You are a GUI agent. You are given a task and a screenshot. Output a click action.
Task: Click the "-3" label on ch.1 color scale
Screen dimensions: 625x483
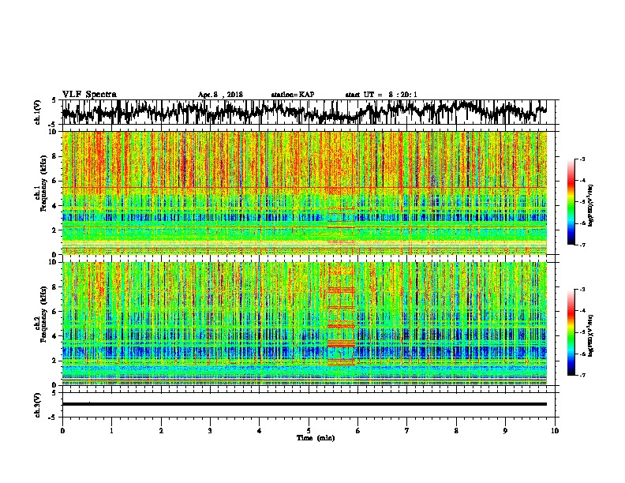click(582, 159)
